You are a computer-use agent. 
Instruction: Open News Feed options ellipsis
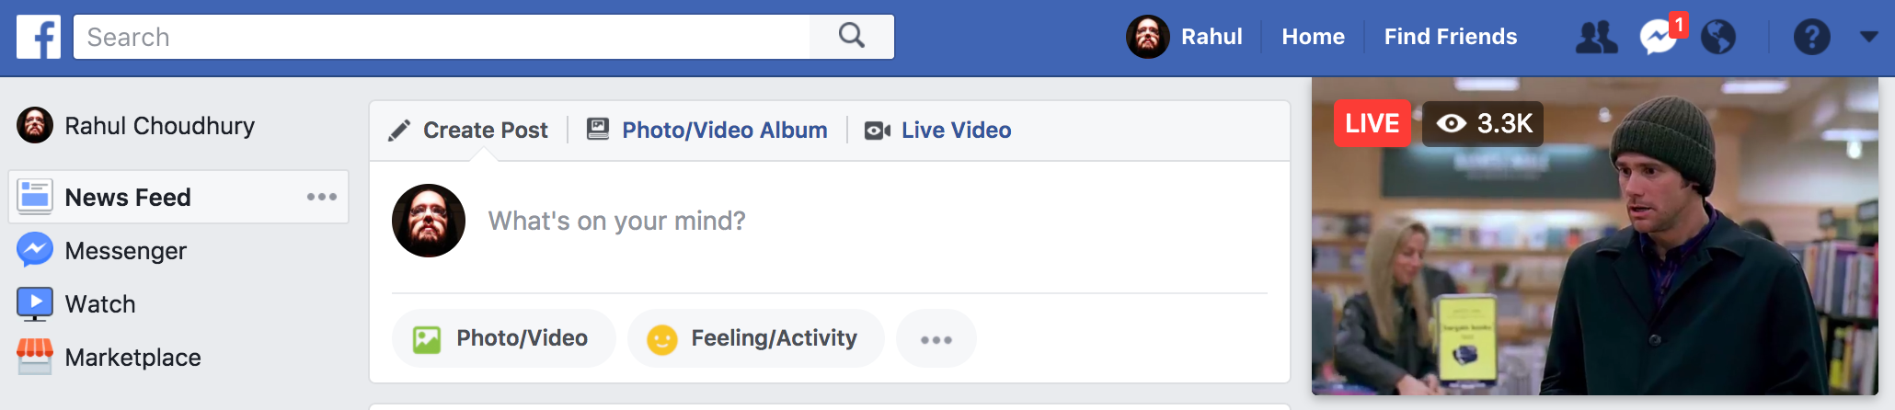point(322,197)
